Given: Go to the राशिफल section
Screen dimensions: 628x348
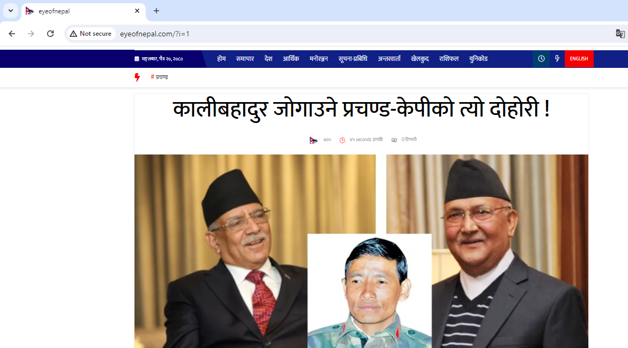Looking at the screenshot, I should tap(448, 59).
